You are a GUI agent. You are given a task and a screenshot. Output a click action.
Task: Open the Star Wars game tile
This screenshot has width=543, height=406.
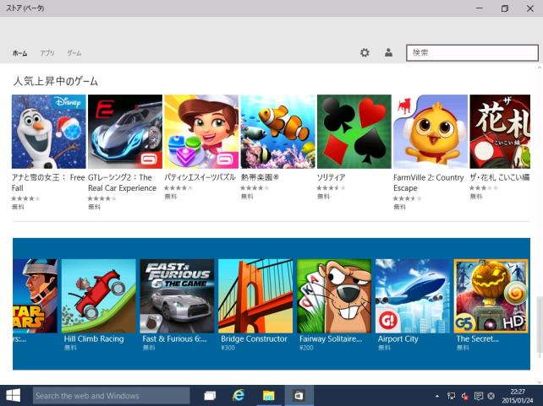pyautogui.click(x=36, y=295)
